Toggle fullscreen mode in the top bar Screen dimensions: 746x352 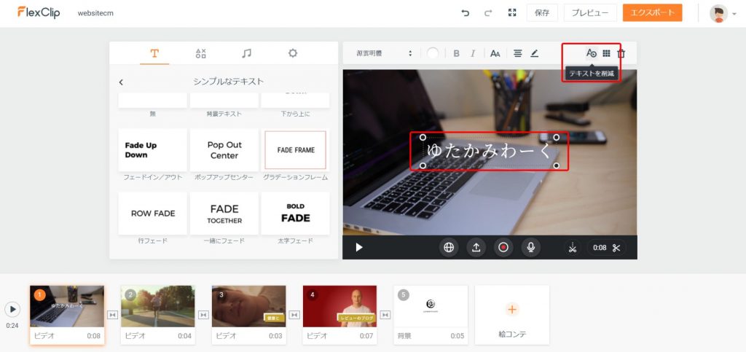point(512,13)
